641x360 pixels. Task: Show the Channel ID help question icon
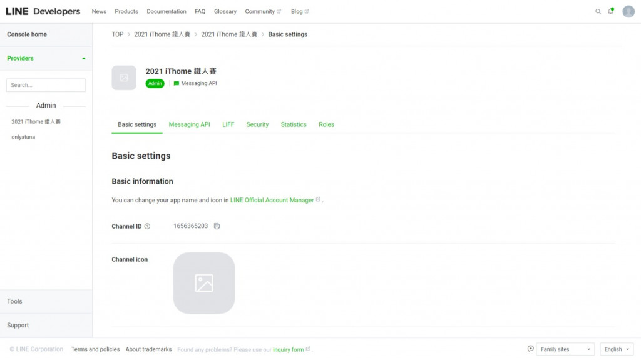point(147,226)
